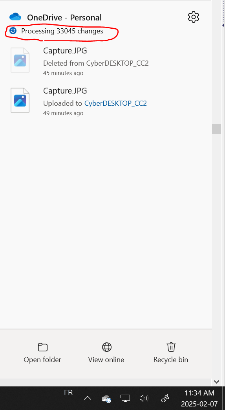
Task: Select View online globe button
Action: click(106, 353)
